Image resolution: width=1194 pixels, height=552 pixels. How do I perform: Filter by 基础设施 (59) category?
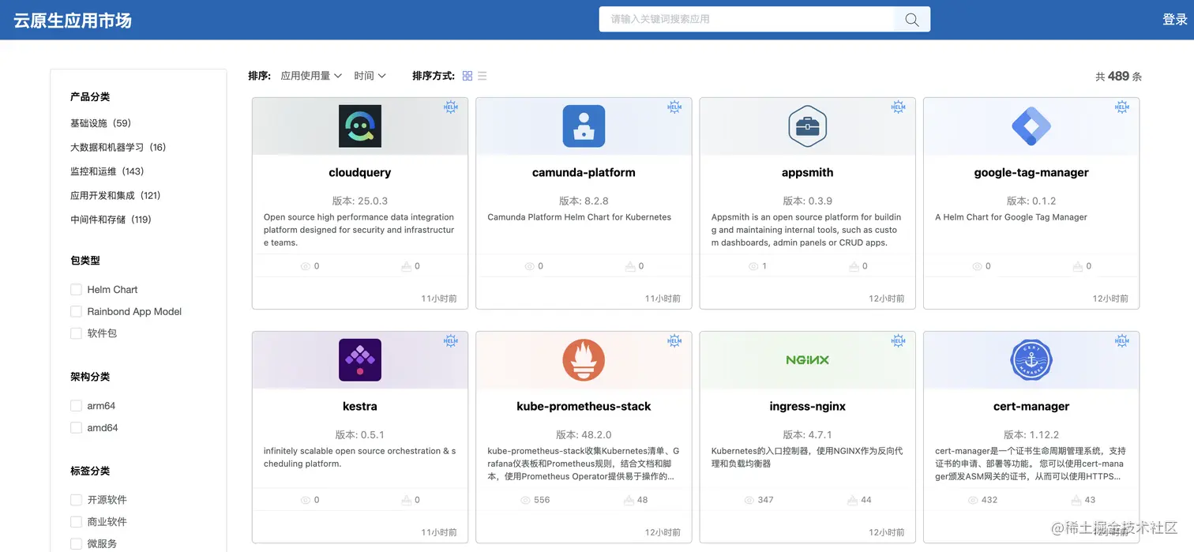(101, 123)
